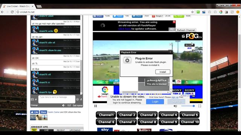
Task: Open the emoji picker in chat
Action: point(78,99)
